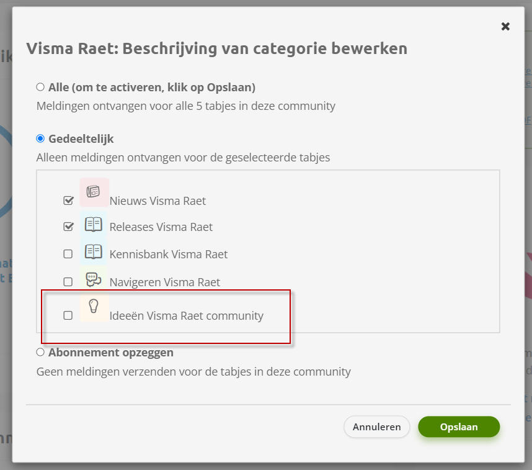Close the dialog with the X icon
This screenshot has width=532, height=470.
click(505, 26)
